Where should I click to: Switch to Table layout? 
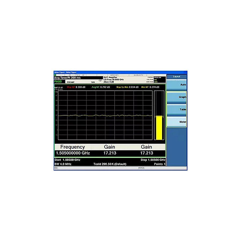click(x=177, y=109)
